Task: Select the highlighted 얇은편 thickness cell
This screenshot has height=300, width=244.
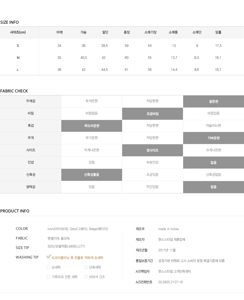Action: point(213,101)
